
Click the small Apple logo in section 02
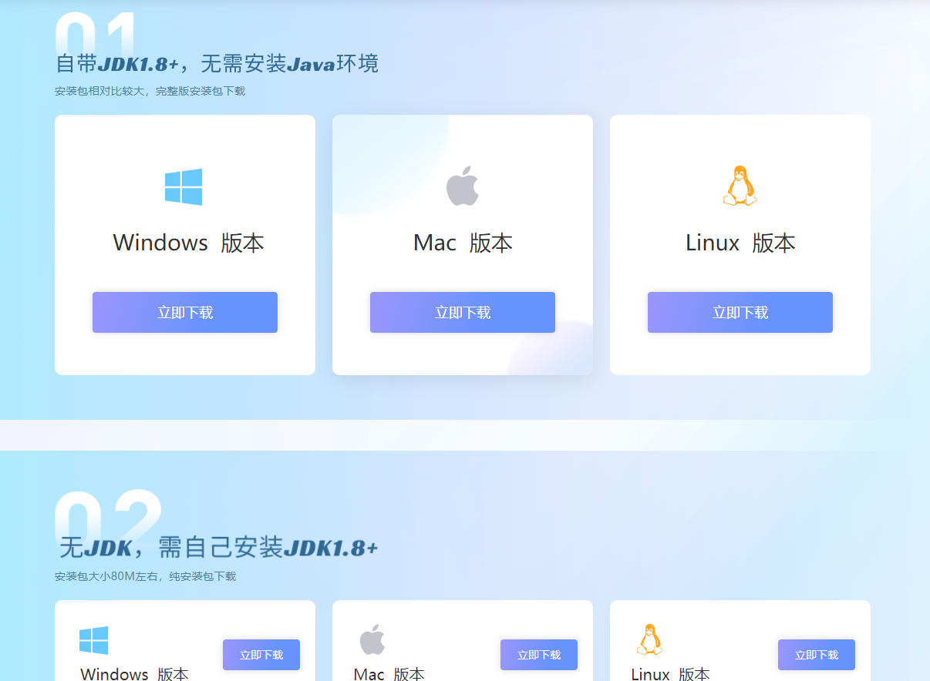point(372,640)
